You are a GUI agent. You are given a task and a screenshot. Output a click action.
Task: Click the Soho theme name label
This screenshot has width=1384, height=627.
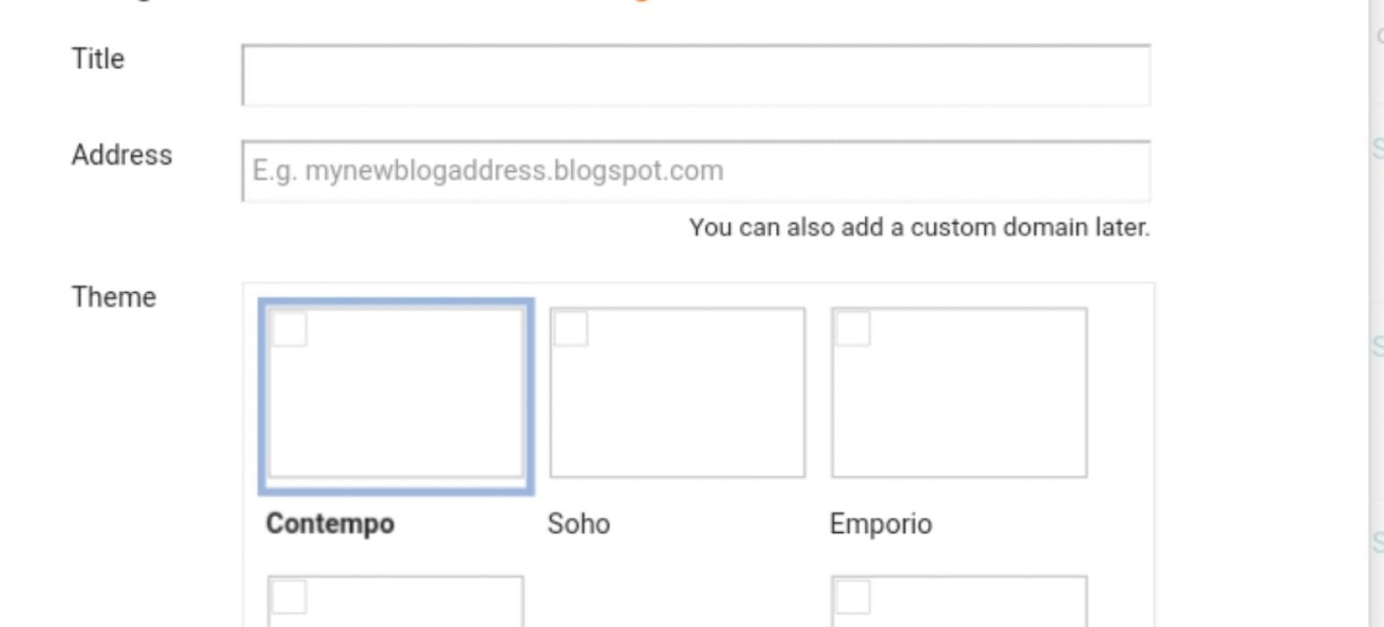(x=579, y=523)
